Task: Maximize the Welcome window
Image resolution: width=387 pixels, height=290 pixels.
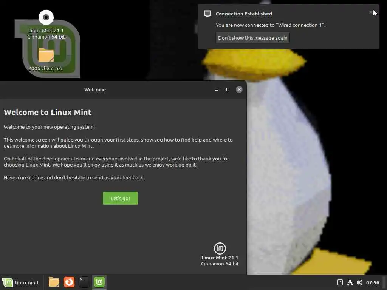Action: 228,89
